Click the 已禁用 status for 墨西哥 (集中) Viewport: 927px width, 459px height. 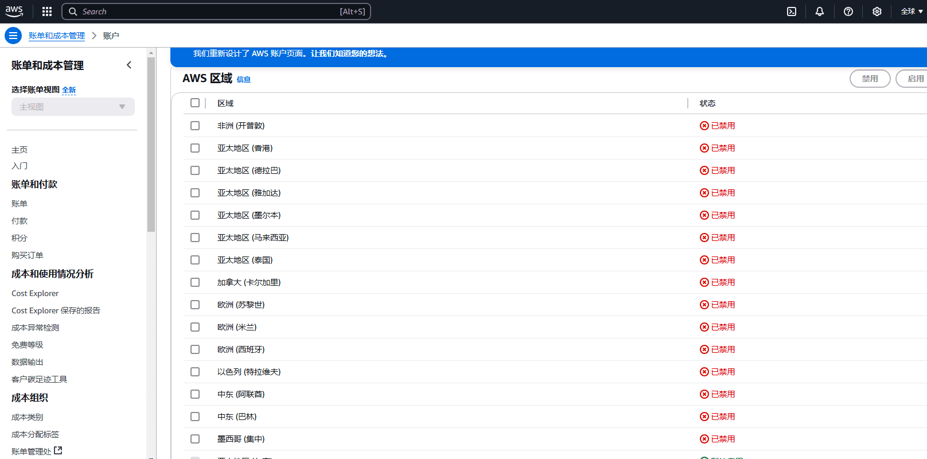coord(718,439)
